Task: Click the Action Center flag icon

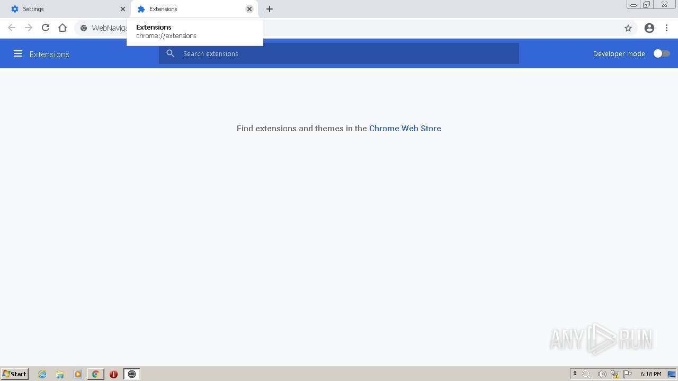Action: coord(628,374)
